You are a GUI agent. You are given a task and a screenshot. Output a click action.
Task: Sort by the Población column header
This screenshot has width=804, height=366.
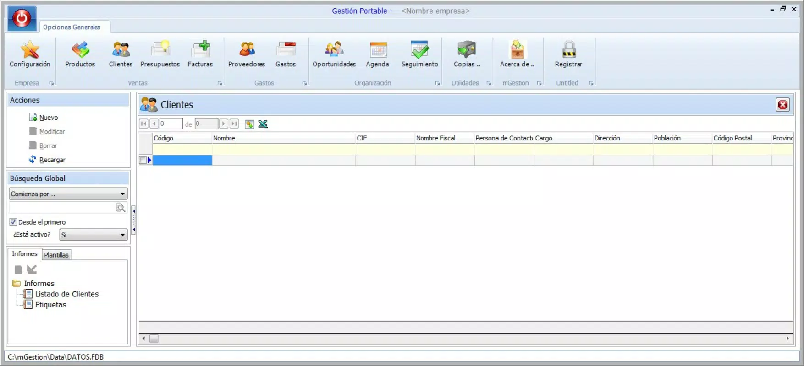tap(683, 138)
